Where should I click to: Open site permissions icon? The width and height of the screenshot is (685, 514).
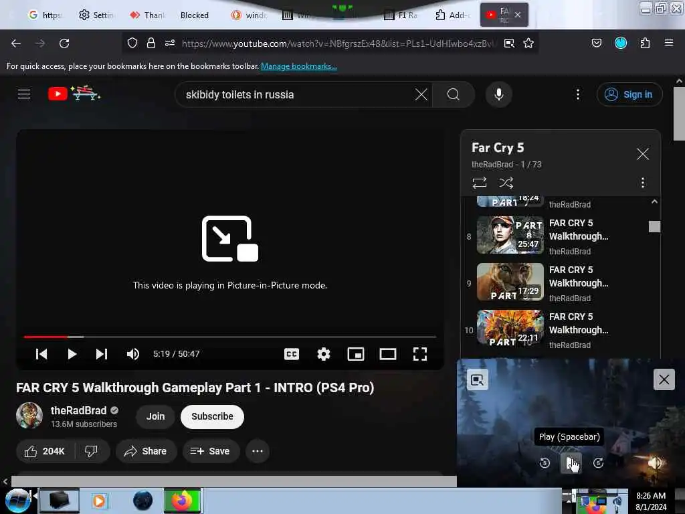(x=169, y=43)
